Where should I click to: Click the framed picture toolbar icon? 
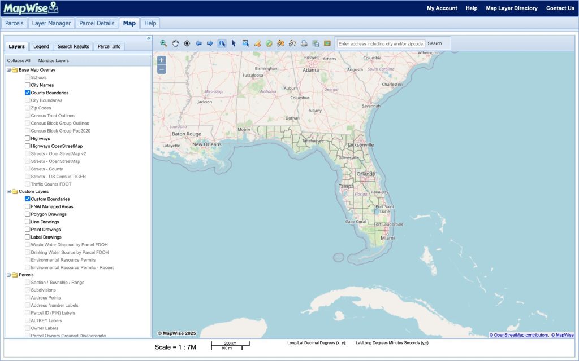click(327, 43)
